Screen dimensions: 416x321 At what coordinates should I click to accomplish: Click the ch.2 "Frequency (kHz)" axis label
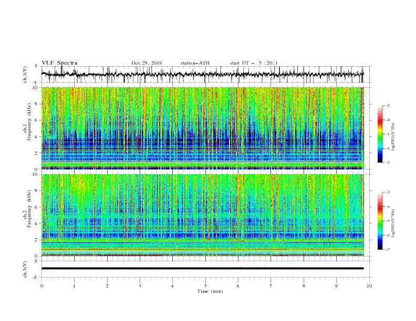point(29,209)
